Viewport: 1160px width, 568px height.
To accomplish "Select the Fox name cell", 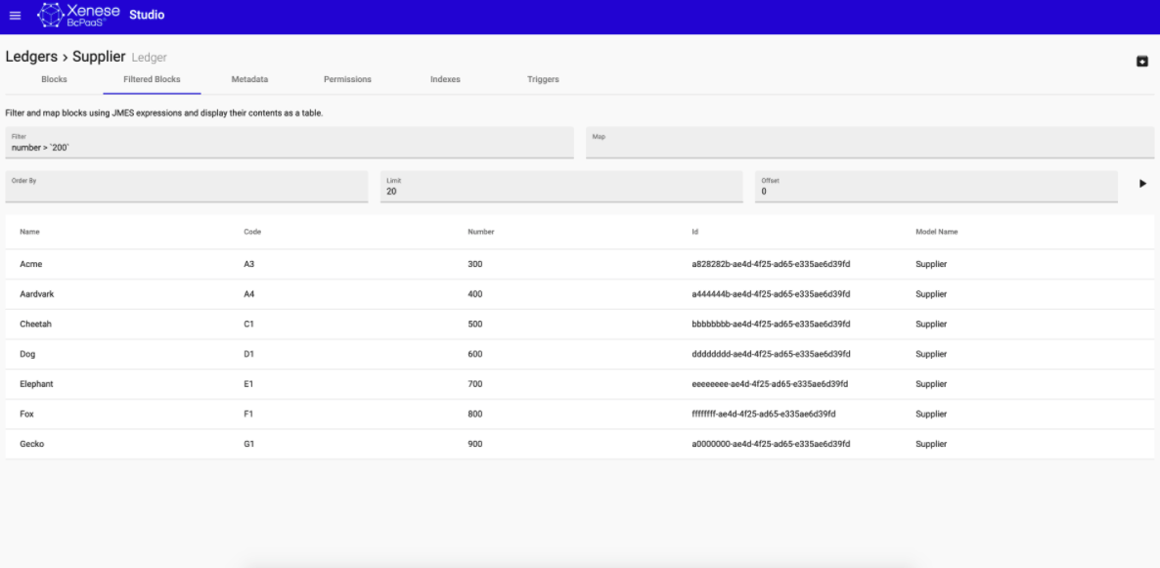I will click(x=26, y=414).
